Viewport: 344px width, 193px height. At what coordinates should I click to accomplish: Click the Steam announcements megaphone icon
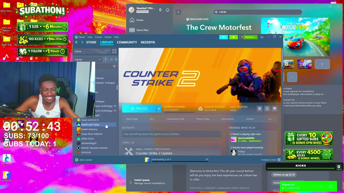tap(223, 37)
